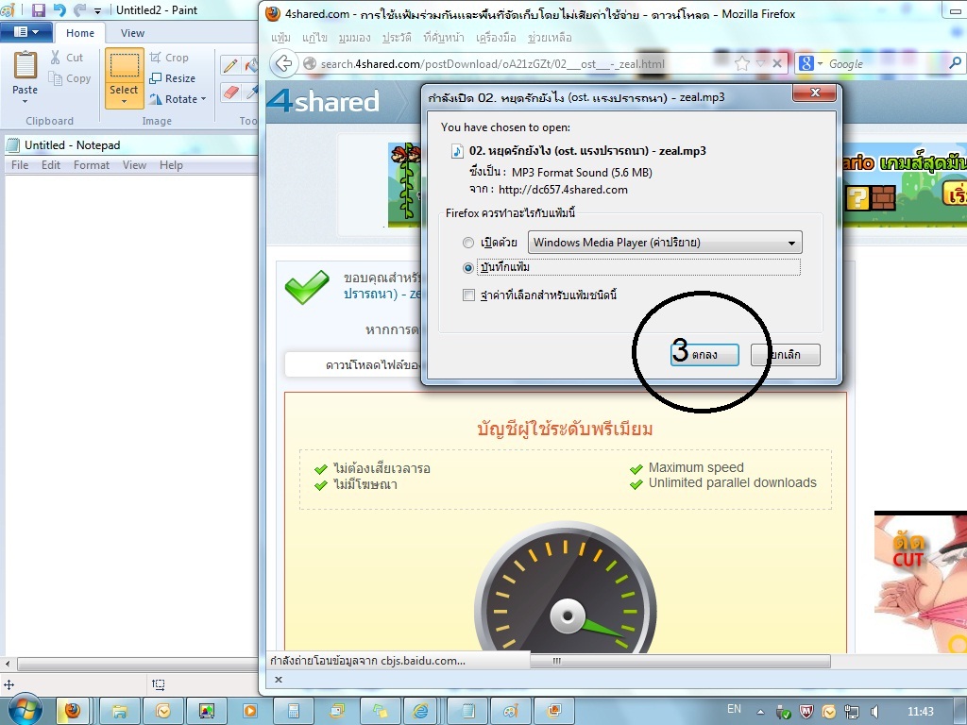
Task: Open the Format menu in Notepad
Action: point(92,165)
